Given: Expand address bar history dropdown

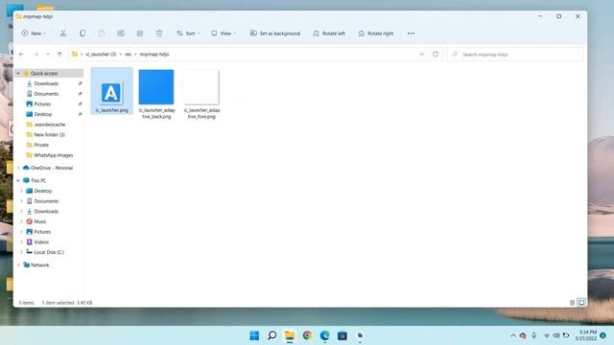Looking at the screenshot, I should coord(422,55).
